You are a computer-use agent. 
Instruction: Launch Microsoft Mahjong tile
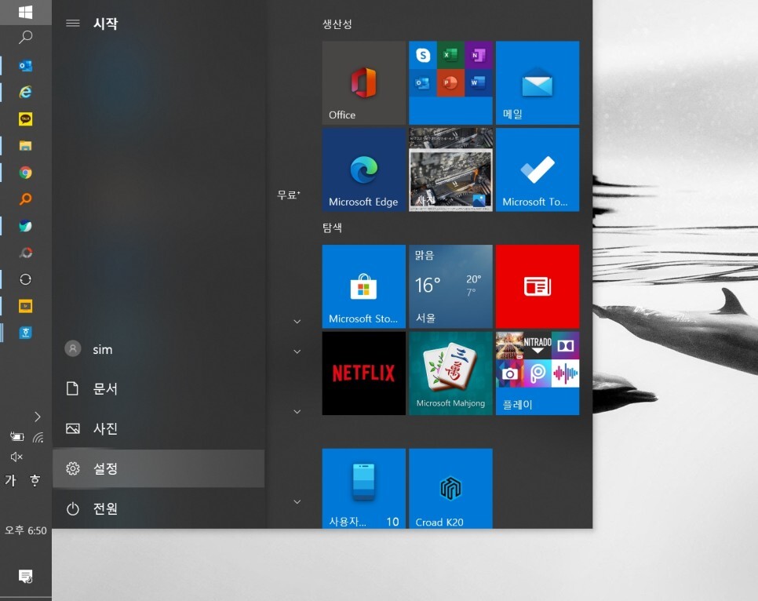coord(450,373)
